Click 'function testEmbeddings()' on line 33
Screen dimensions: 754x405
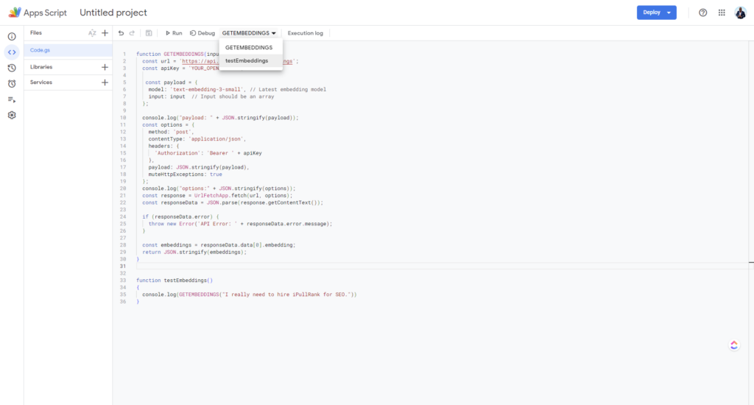[174, 281]
